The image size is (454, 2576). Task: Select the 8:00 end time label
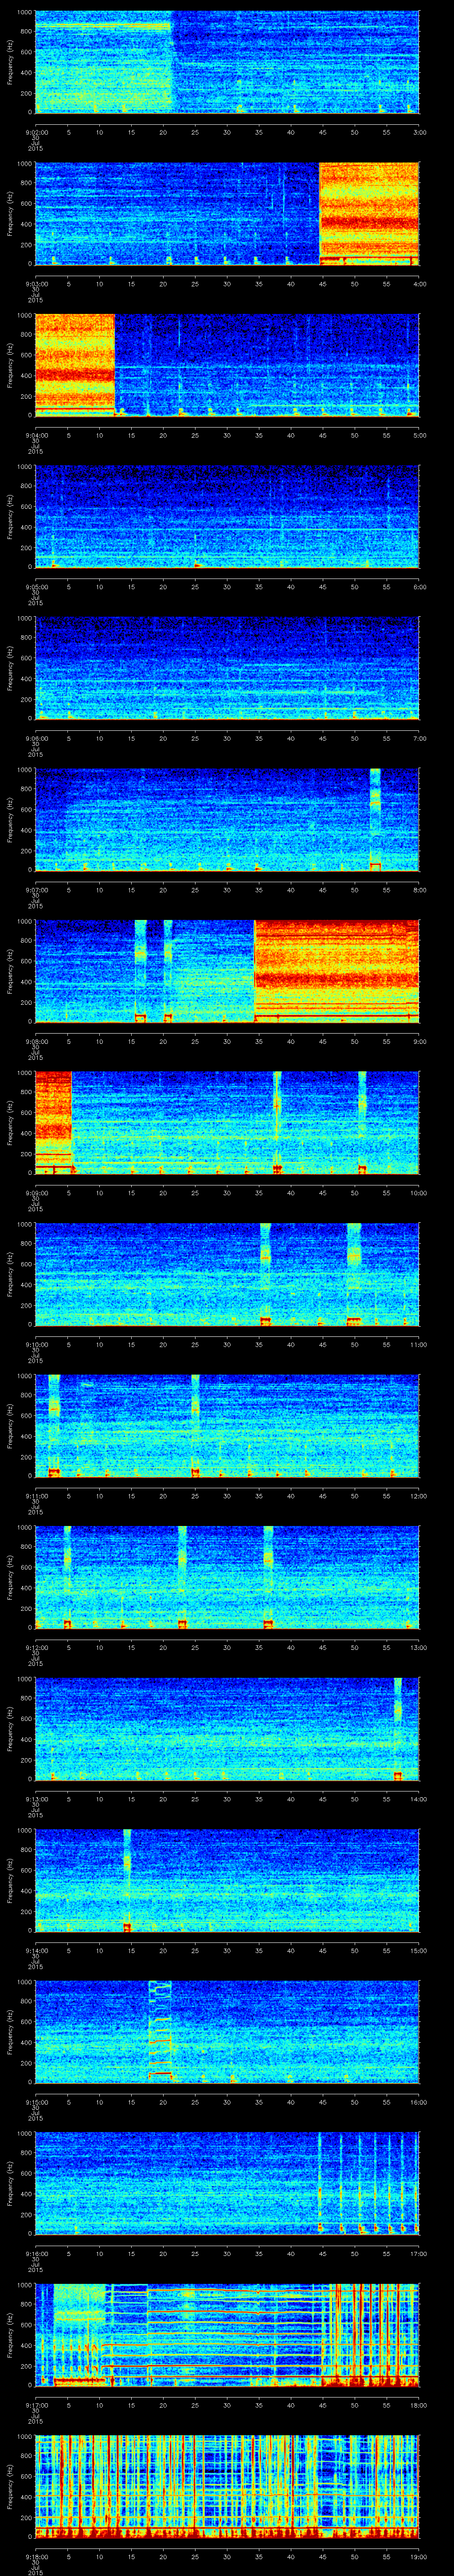click(x=419, y=890)
